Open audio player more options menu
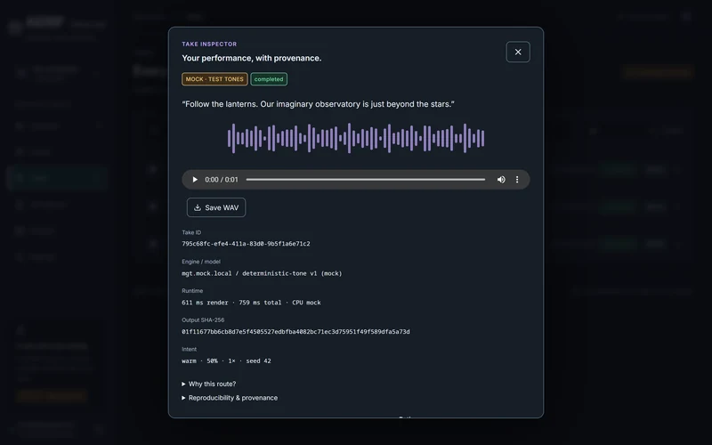Image resolution: width=712 pixels, height=445 pixels. pos(517,180)
